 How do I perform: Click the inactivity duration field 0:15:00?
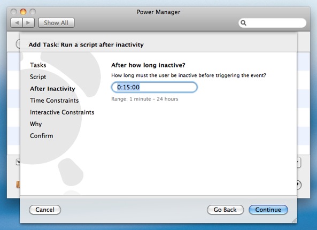(x=154, y=87)
